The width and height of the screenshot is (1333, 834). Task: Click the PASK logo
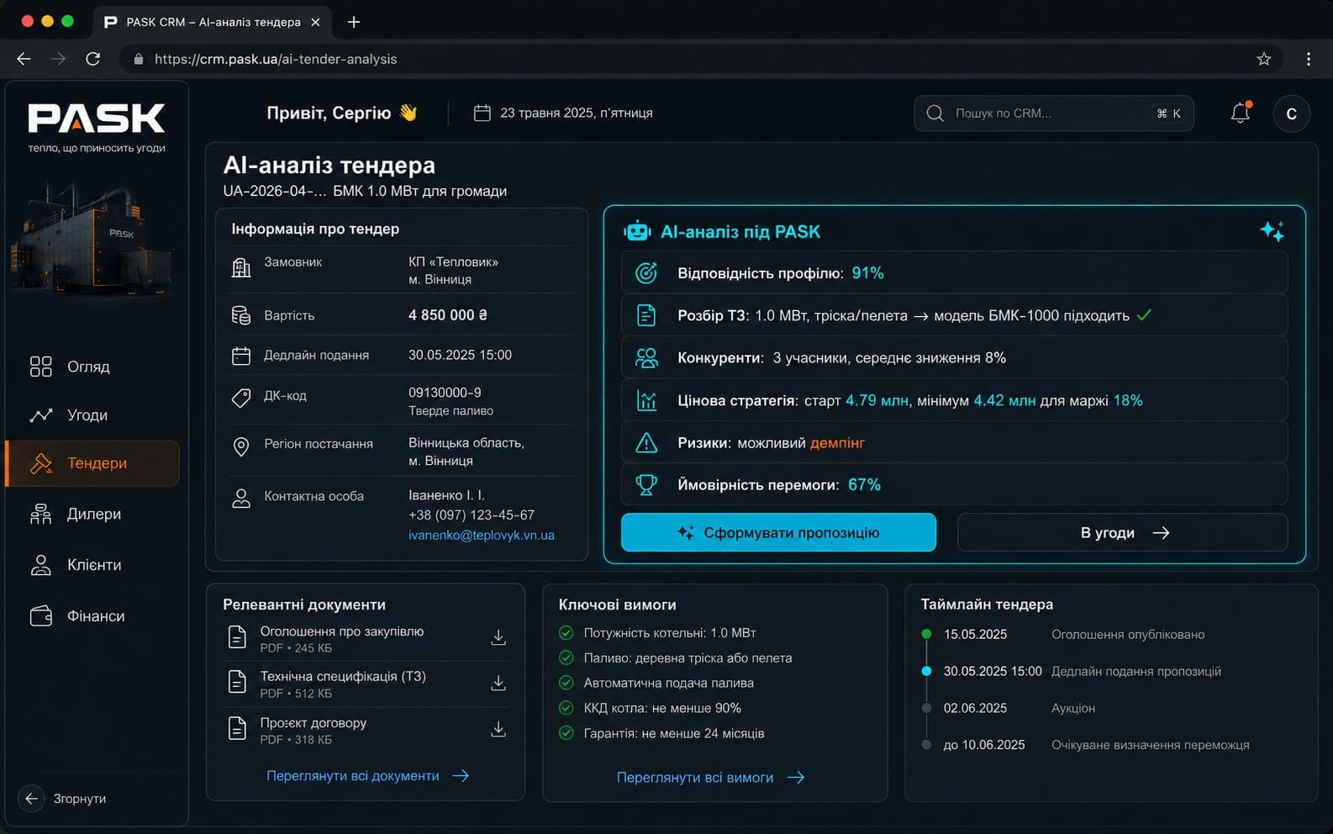tap(97, 119)
